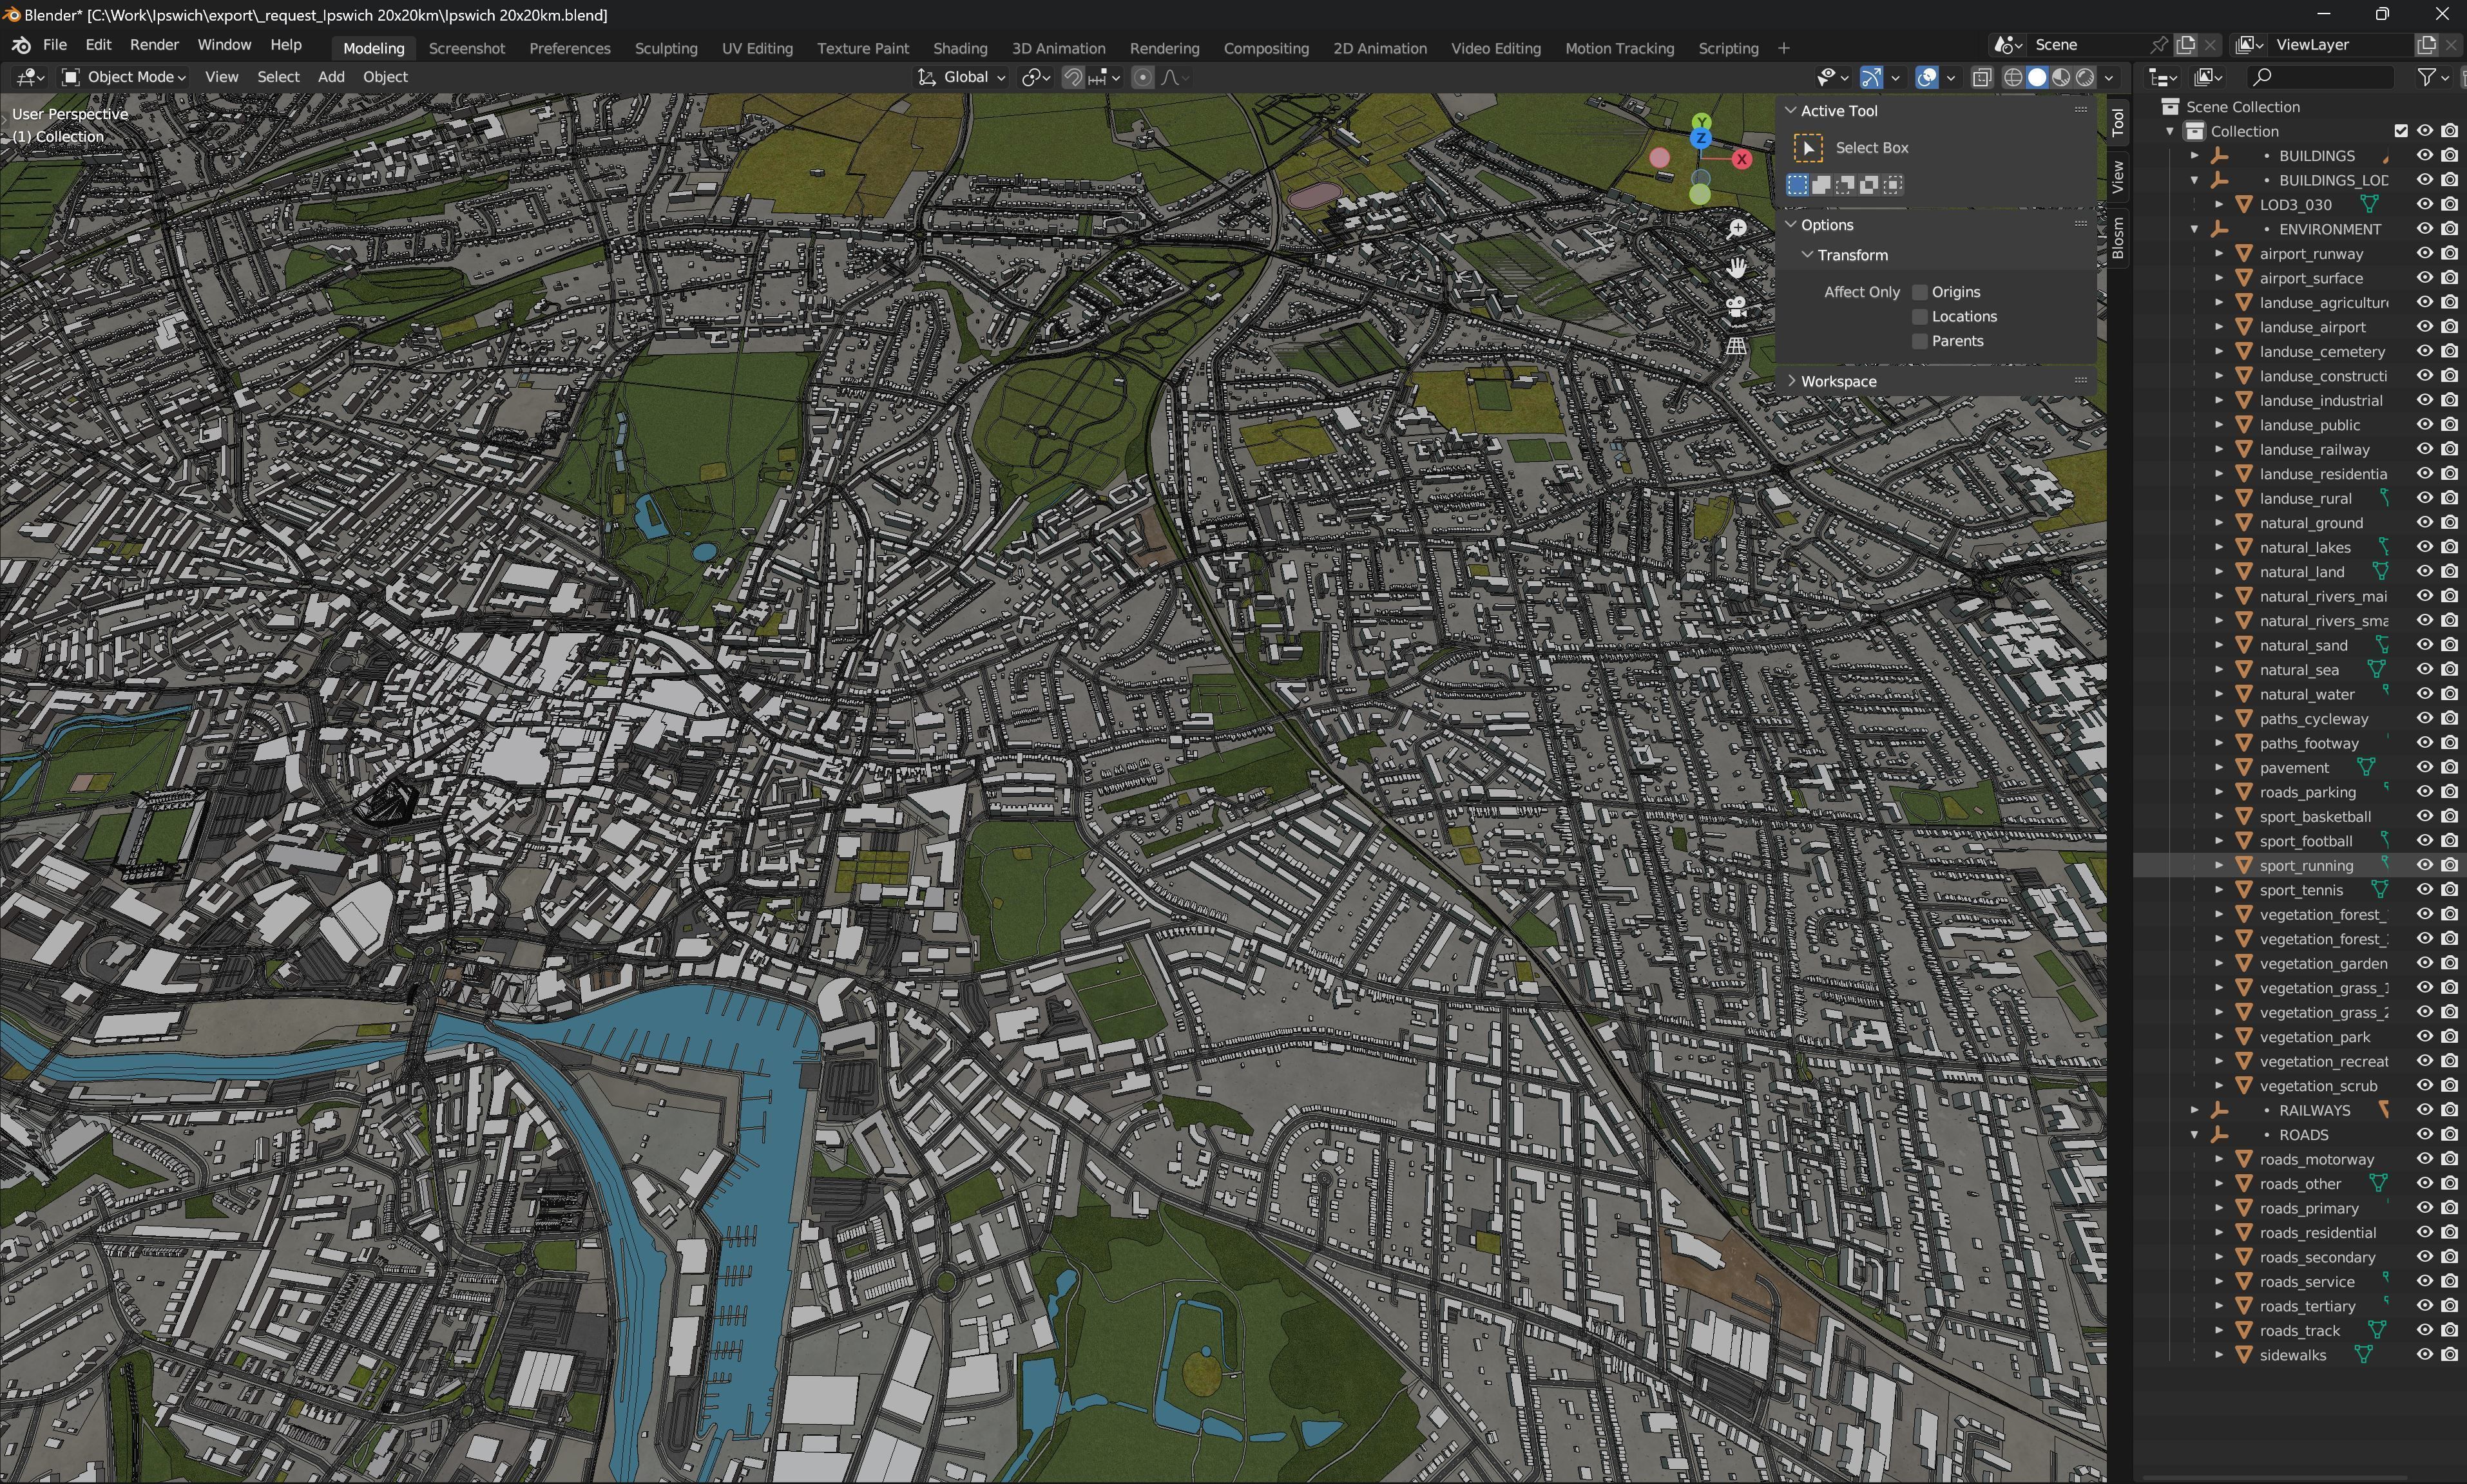Expand the Workspace panel
Viewport: 2467px width, 1484px height.
[x=1792, y=382]
